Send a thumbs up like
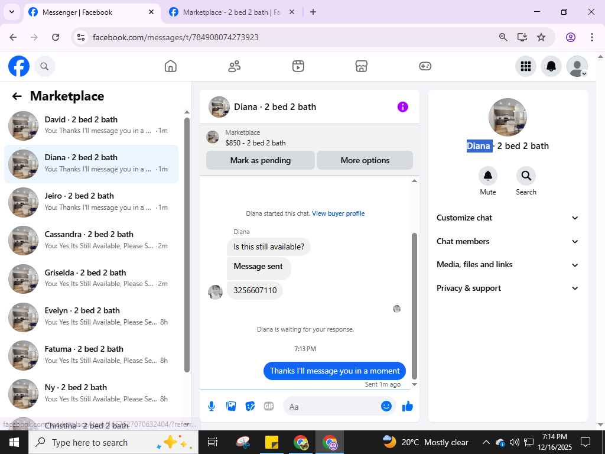 pyautogui.click(x=408, y=406)
